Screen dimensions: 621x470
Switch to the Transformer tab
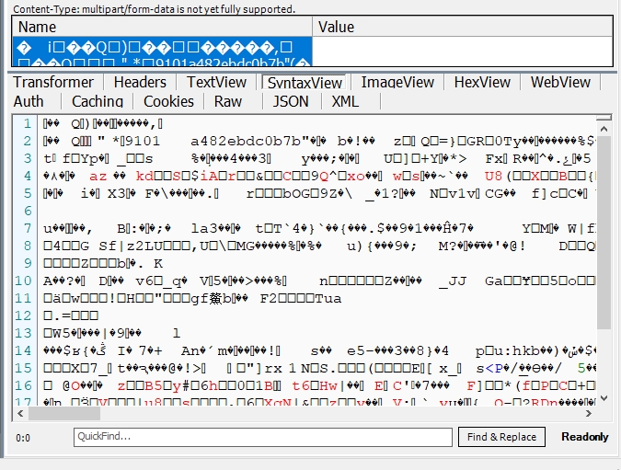pos(53,83)
